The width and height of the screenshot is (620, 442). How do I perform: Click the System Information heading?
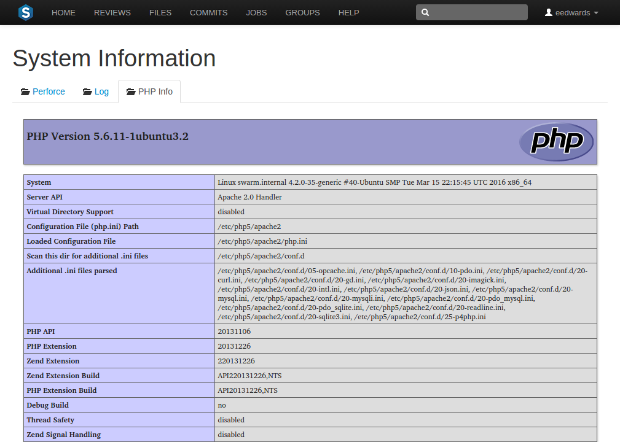114,58
